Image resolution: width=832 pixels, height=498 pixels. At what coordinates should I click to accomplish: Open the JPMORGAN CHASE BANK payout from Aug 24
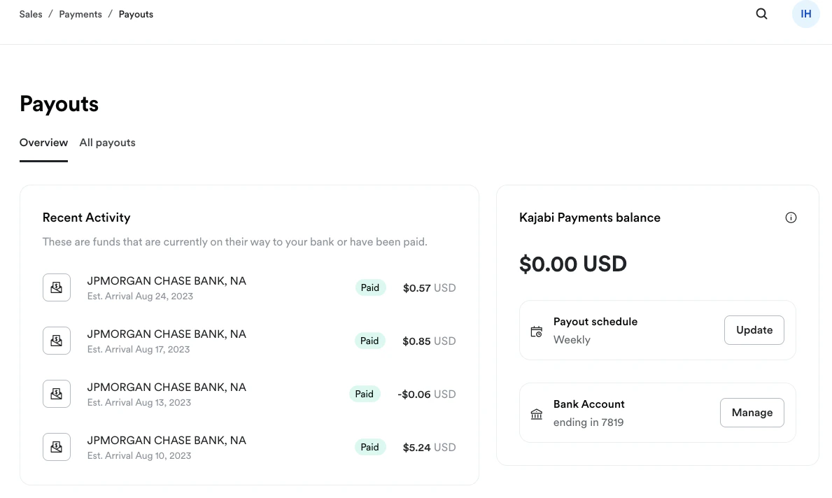[x=167, y=280]
